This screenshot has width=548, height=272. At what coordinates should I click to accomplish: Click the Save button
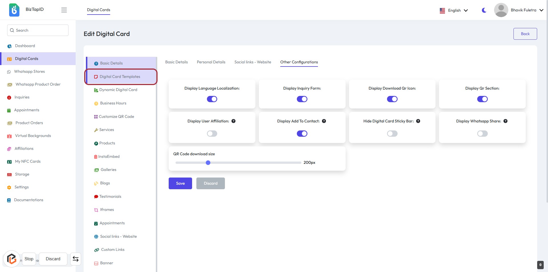(180, 183)
